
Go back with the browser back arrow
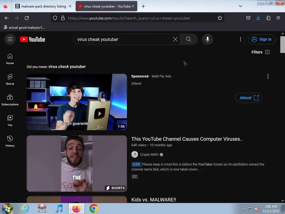(x=7, y=18)
